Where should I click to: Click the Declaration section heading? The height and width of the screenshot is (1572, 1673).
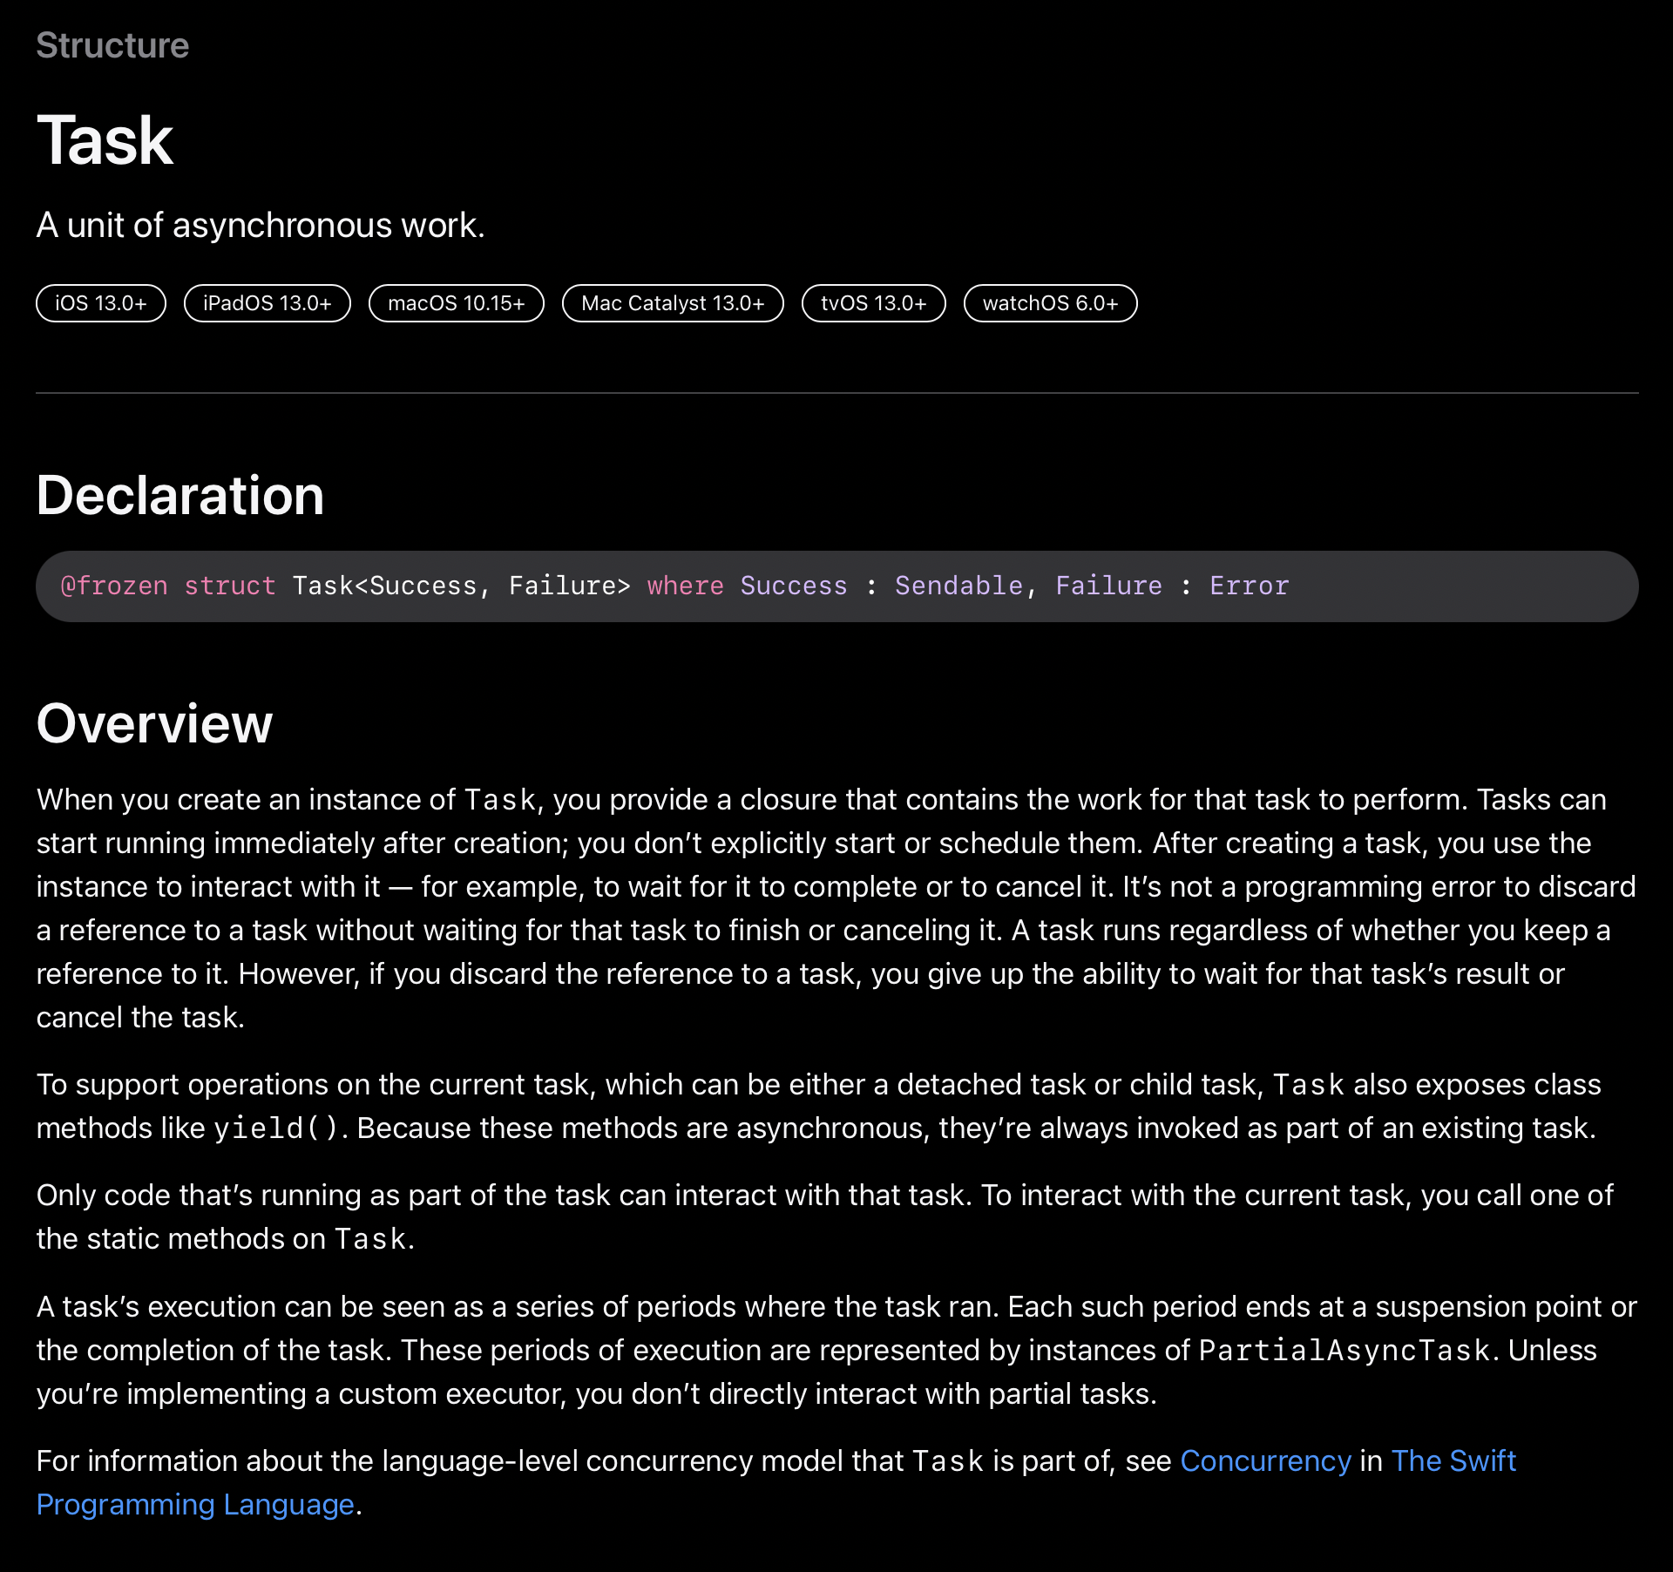coord(180,496)
